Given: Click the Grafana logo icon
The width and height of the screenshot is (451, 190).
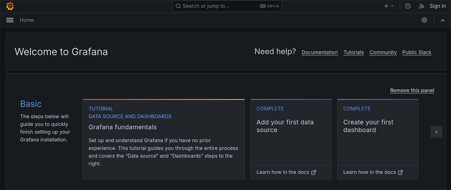Looking at the screenshot, I should pyautogui.click(x=10, y=6).
